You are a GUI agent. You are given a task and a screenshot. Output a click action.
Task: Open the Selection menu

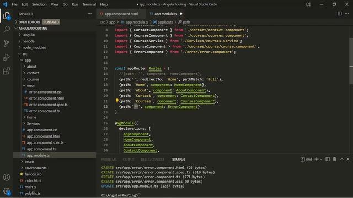click(39, 4)
